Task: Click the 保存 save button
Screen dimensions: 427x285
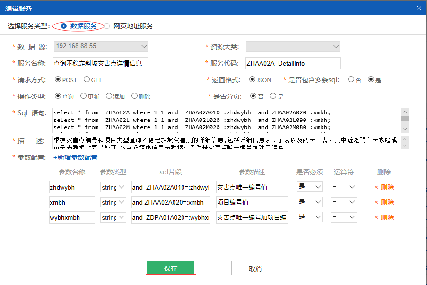Action: [171, 268]
